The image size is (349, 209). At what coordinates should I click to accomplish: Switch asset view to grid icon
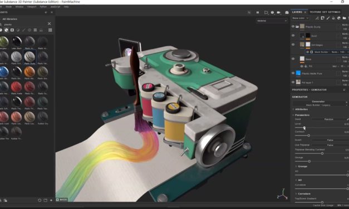tap(50, 30)
